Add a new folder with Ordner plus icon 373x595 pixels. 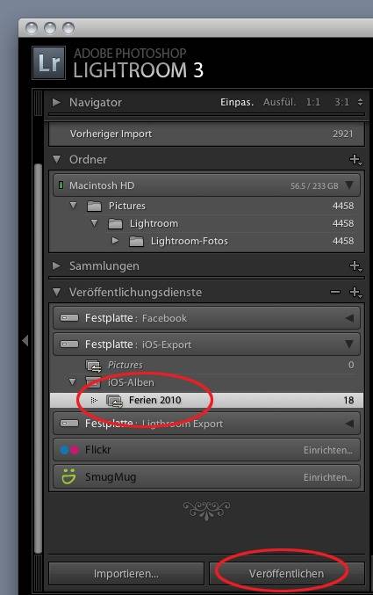[x=355, y=160]
